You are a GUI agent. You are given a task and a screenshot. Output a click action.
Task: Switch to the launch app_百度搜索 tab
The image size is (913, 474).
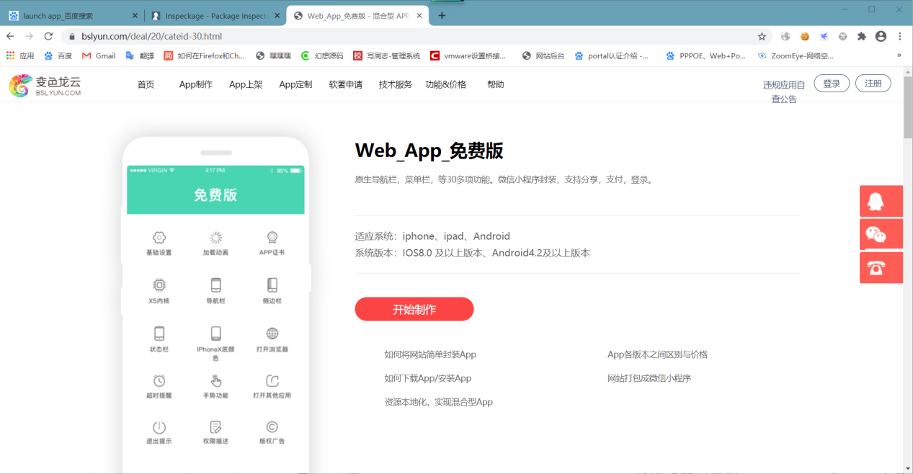[x=74, y=15]
